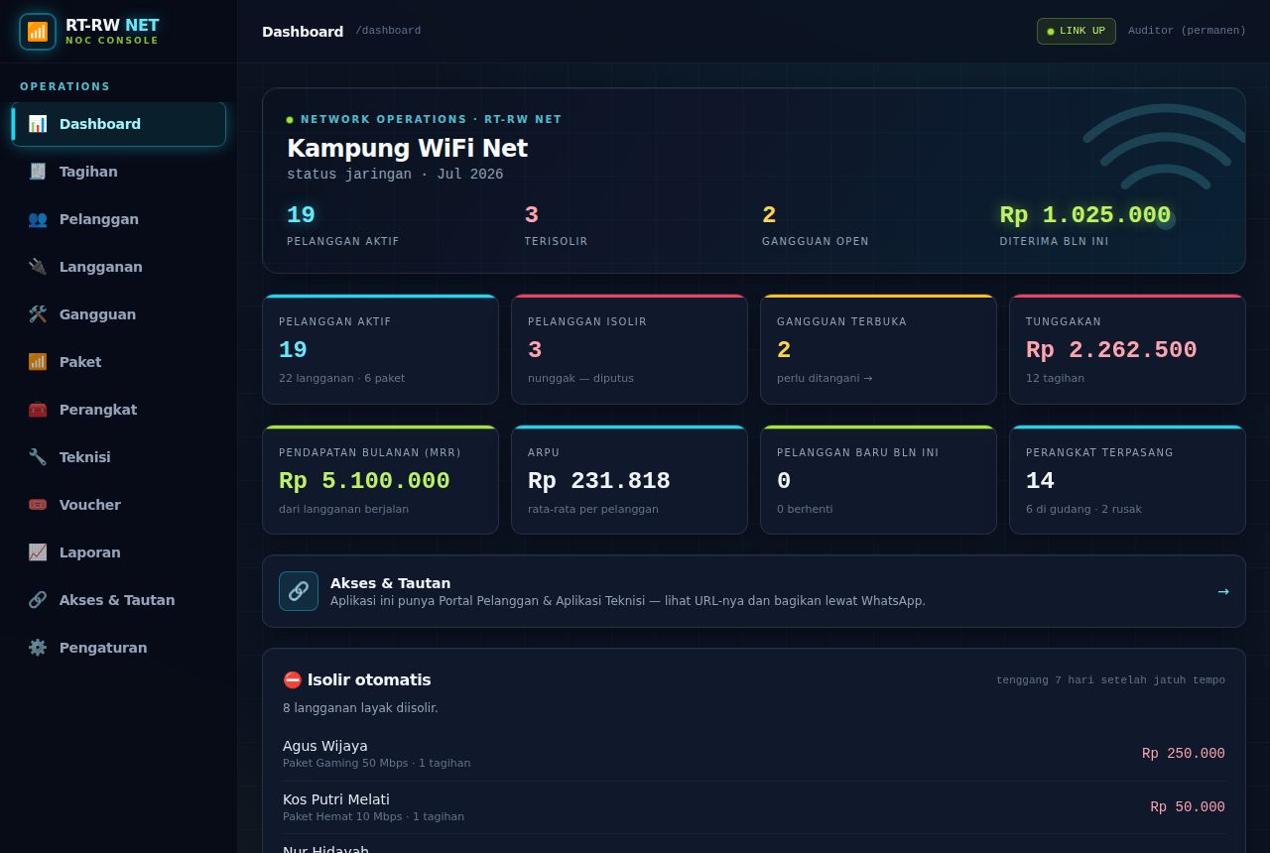Click the Pelanggan Baru Bln Ini card

pyautogui.click(x=878, y=480)
